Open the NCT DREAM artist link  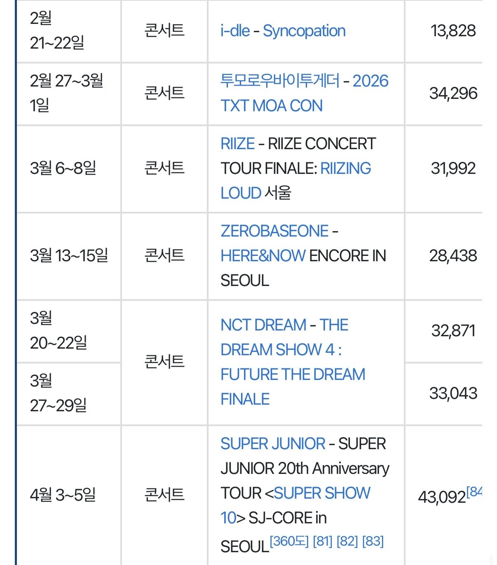pyautogui.click(x=263, y=325)
